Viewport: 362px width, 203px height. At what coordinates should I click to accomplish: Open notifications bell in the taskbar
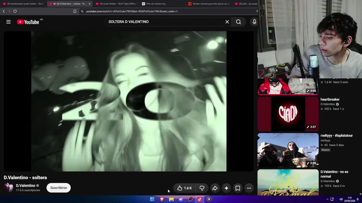[357, 199]
